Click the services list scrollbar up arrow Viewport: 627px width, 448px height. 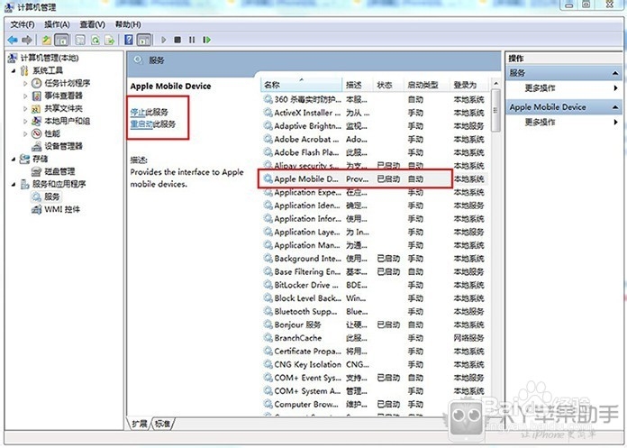495,84
